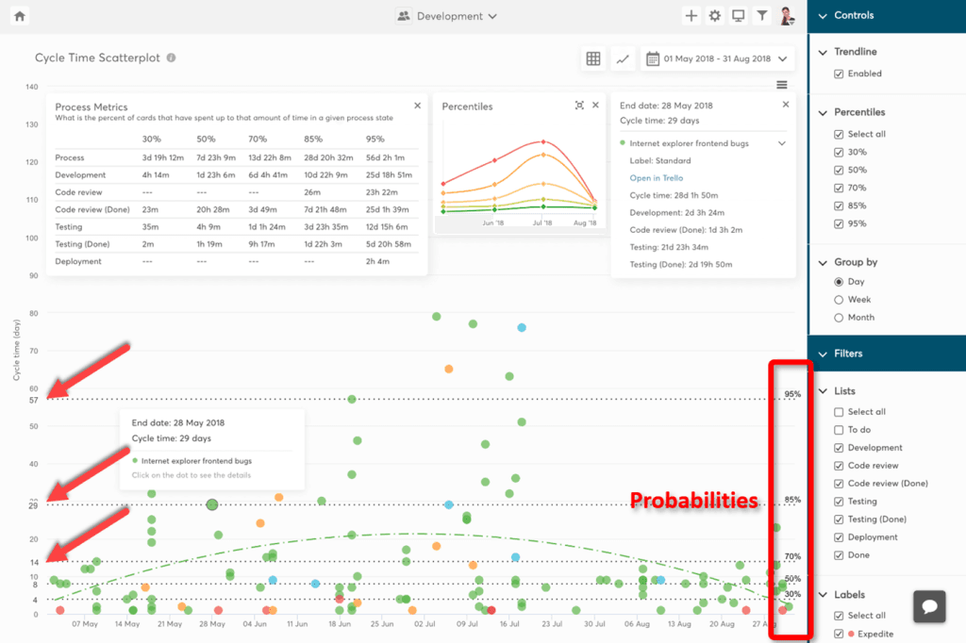
Task: Collapse the Filters section header
Action: point(823,354)
